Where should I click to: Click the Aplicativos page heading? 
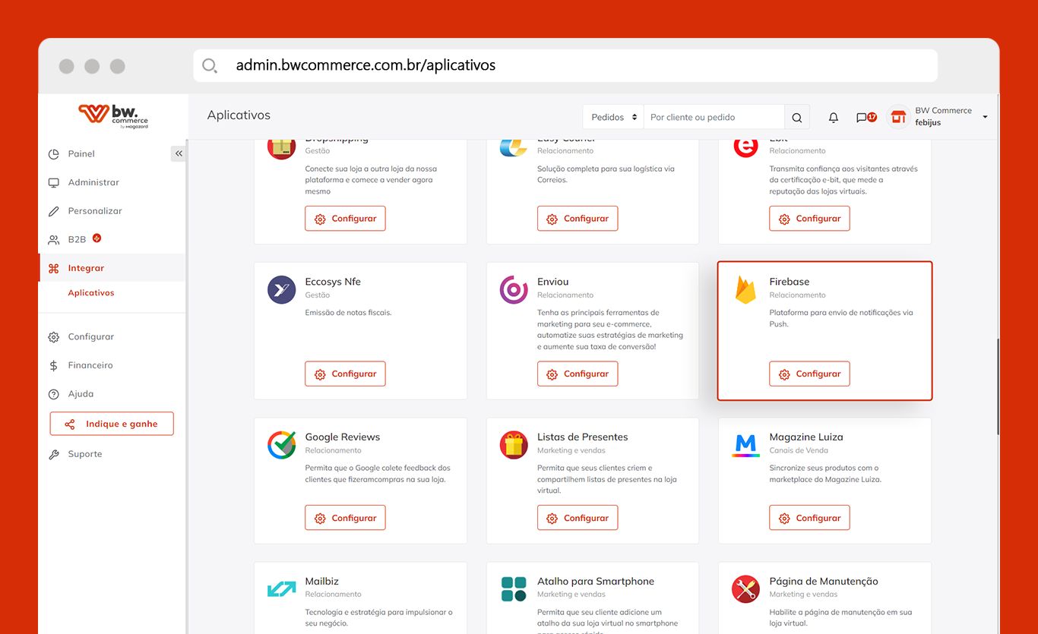coord(239,115)
